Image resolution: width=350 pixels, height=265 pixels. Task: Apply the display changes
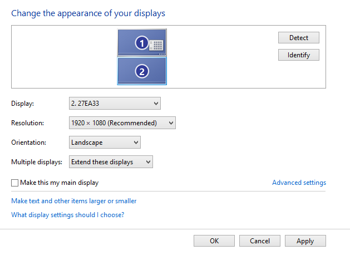305,241
